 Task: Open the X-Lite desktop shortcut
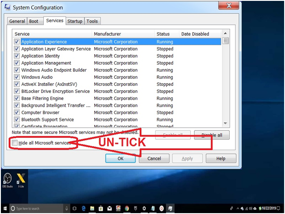21,180
